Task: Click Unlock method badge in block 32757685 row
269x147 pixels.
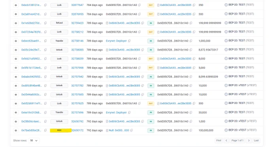Action: 59,94
